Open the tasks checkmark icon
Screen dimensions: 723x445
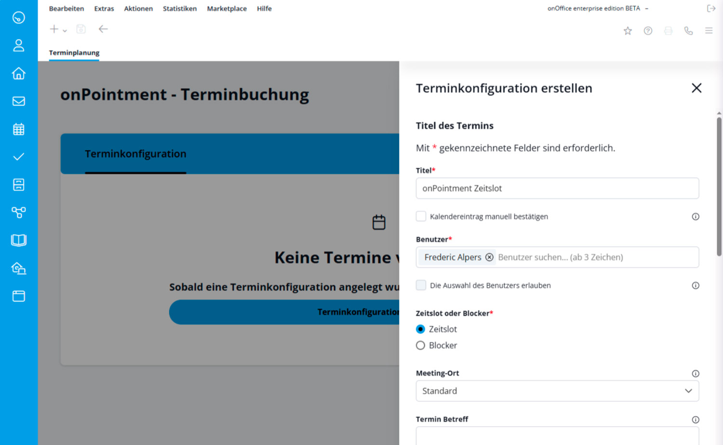coord(18,157)
